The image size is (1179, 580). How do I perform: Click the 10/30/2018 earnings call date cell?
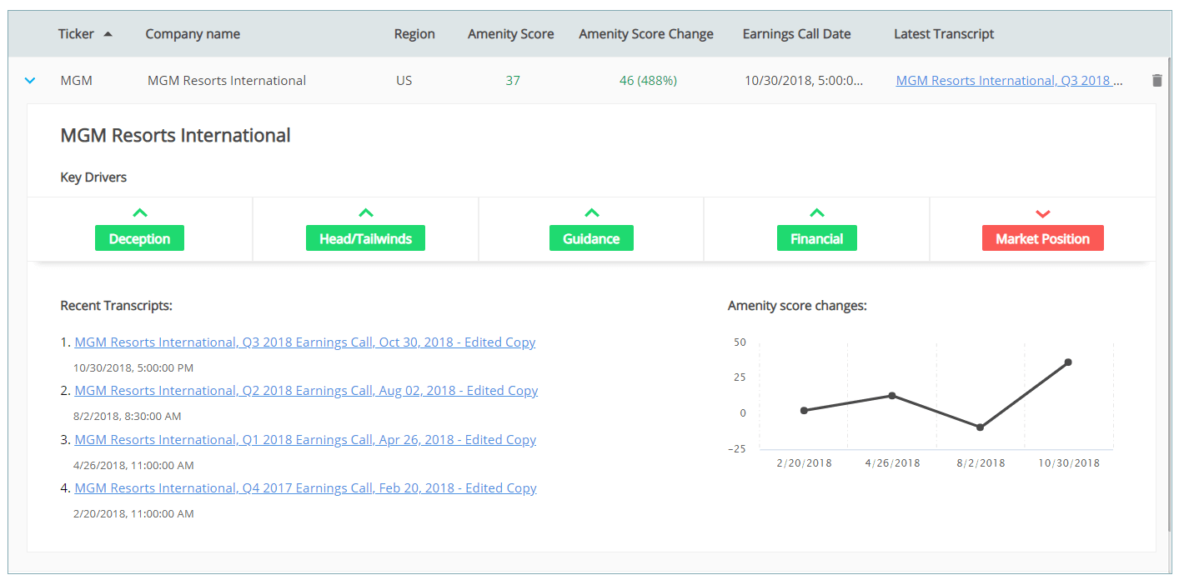tap(804, 81)
